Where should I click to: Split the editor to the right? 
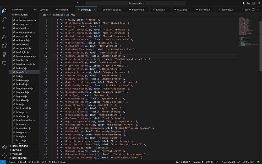click(x=253, y=9)
